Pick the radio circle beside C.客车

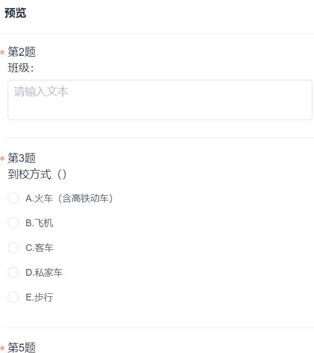pos(13,248)
